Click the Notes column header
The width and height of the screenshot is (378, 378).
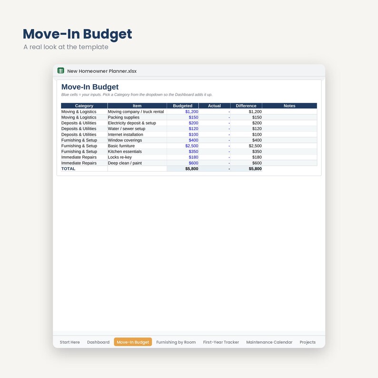click(x=289, y=106)
